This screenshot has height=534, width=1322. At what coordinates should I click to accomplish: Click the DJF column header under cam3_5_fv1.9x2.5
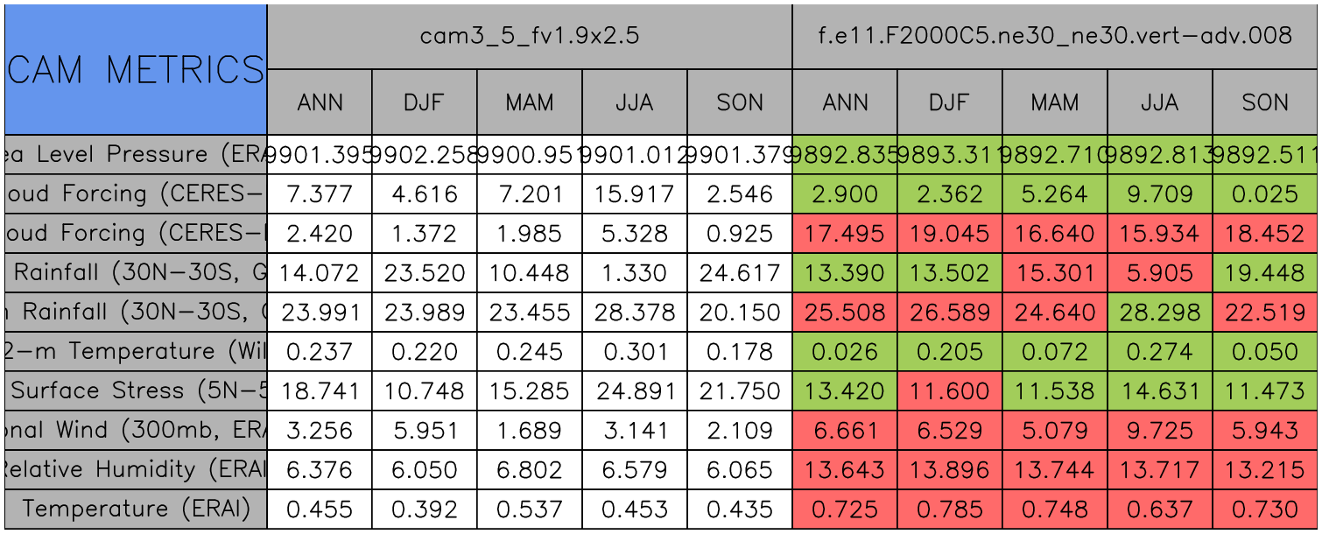tap(425, 102)
